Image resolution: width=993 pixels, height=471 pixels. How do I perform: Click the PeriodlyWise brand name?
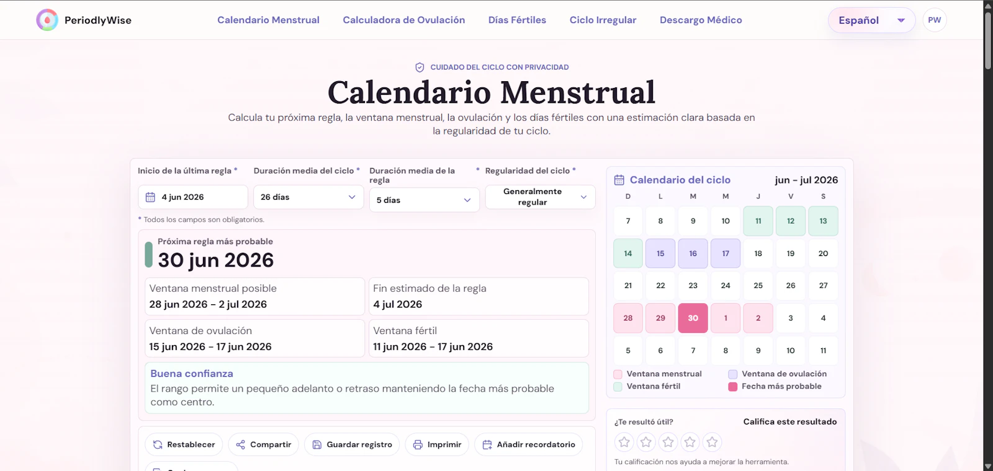point(98,20)
